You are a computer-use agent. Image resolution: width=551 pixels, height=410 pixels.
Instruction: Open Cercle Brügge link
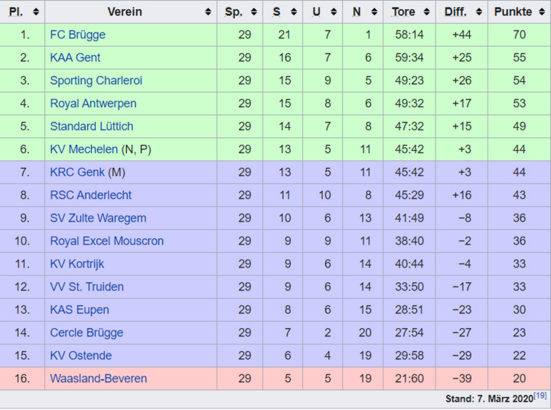(86, 333)
